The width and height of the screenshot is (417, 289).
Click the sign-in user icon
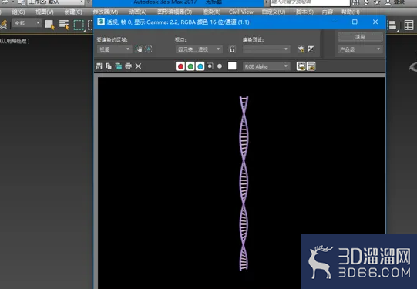[388, 2]
